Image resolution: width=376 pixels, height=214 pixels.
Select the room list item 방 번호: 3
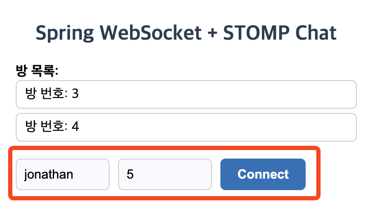tap(186, 94)
